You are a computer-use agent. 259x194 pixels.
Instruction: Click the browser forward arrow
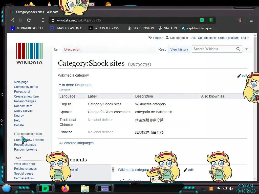click(x=21, y=20)
